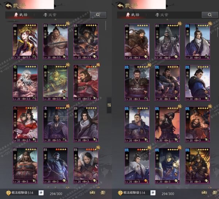Tap the plus button in right panel
The height and width of the screenshot is (199, 219).
tap(153, 193)
